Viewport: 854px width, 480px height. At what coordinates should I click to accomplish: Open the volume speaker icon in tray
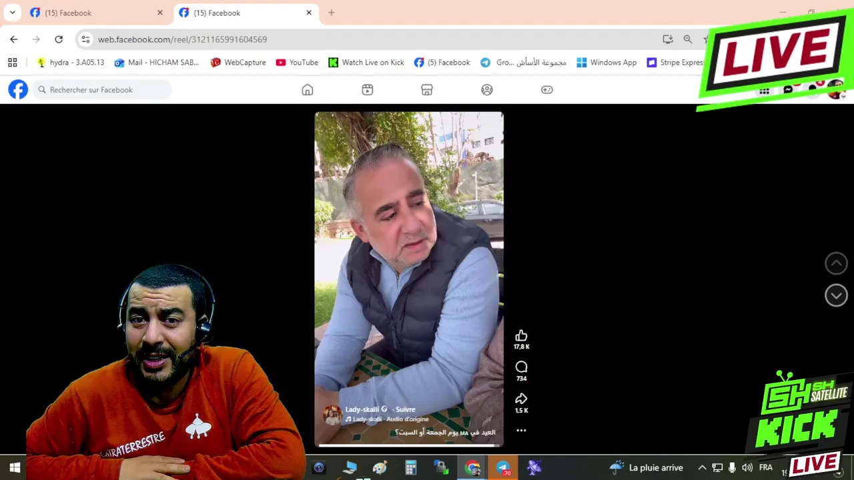[x=747, y=468]
